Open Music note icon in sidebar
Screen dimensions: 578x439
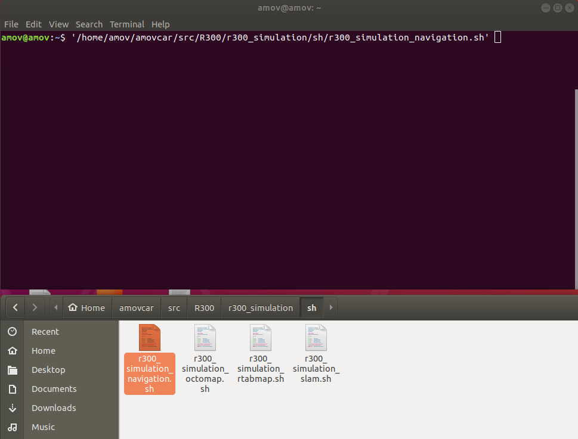(x=12, y=427)
